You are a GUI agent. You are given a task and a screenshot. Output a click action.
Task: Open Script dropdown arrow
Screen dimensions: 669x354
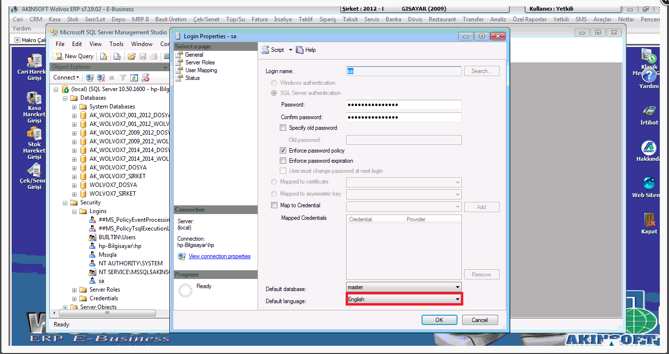(290, 50)
